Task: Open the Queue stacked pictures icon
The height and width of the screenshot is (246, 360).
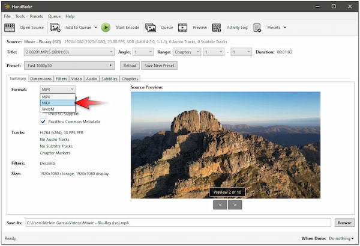Action: coord(151,28)
